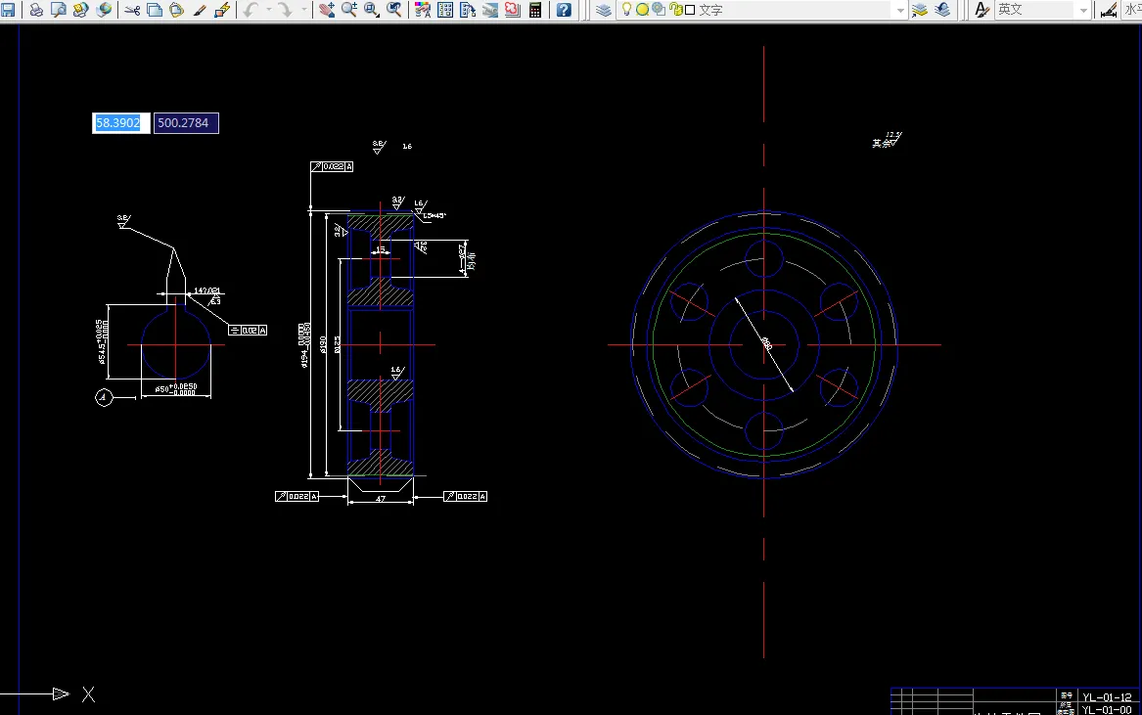Click the layer color square swatch

(690, 10)
